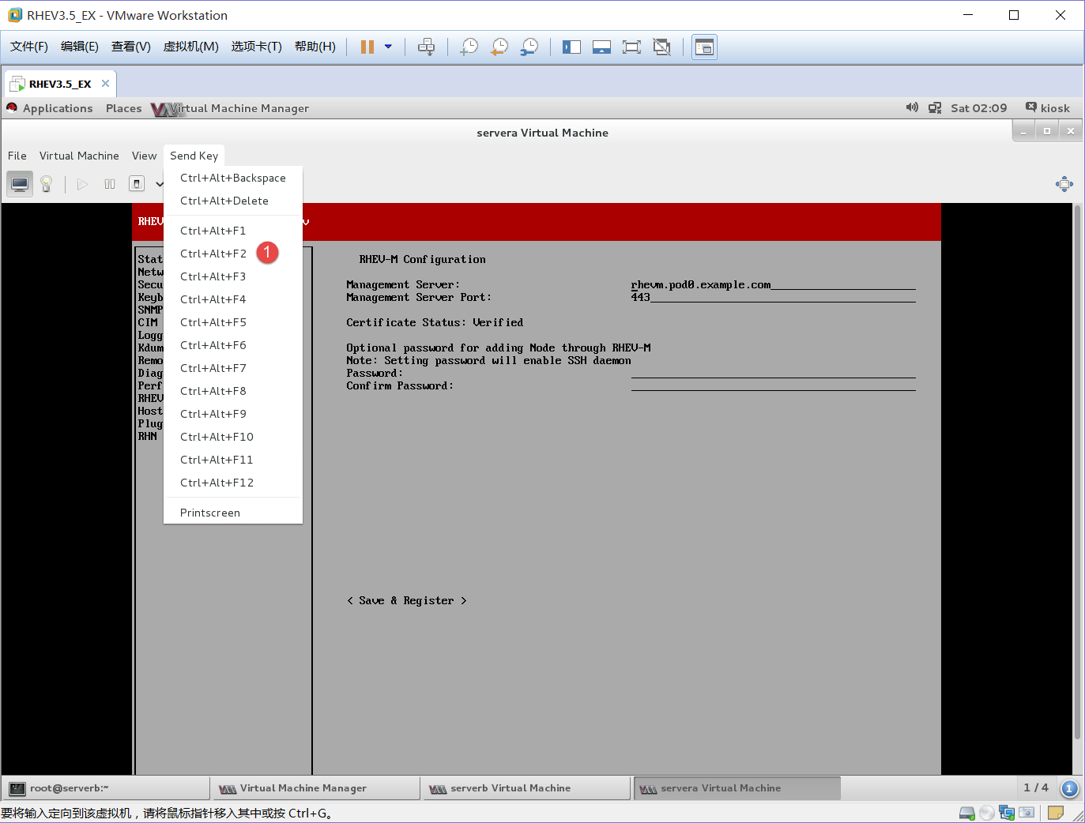Open the 文件(F) menu
1085x823 pixels.
pyautogui.click(x=28, y=47)
